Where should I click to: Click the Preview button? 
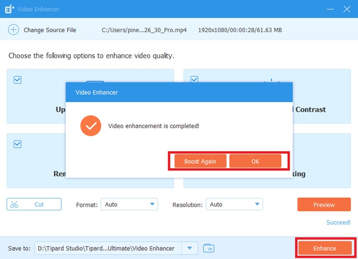click(x=324, y=205)
